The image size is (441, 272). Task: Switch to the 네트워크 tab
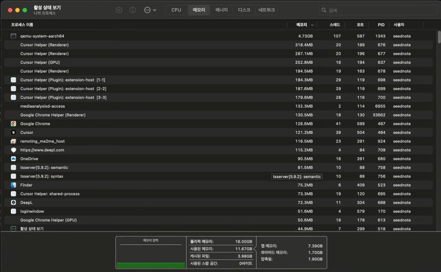(267, 10)
